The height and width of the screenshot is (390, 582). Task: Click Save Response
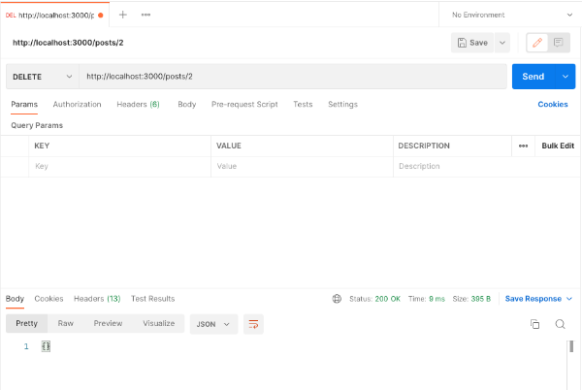pyautogui.click(x=533, y=299)
